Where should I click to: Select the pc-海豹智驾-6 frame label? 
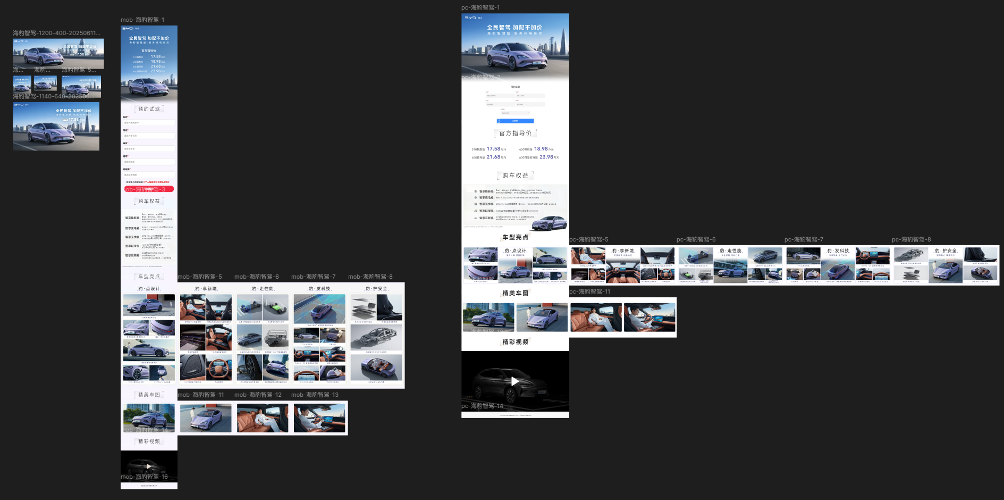pos(696,239)
